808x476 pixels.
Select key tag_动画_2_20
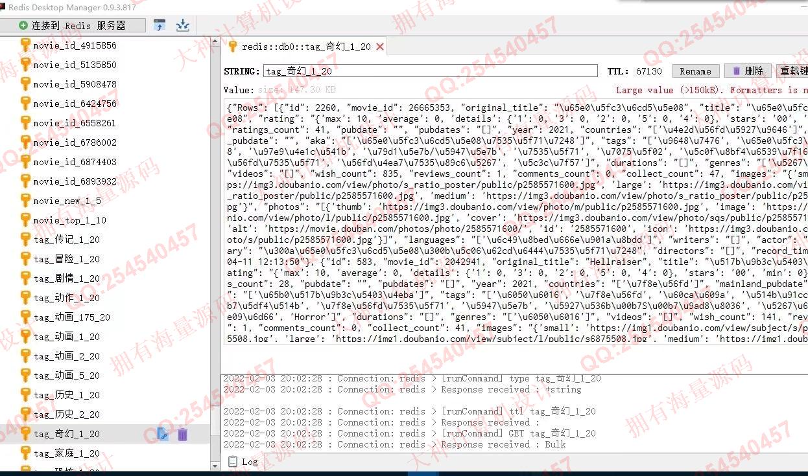point(67,356)
